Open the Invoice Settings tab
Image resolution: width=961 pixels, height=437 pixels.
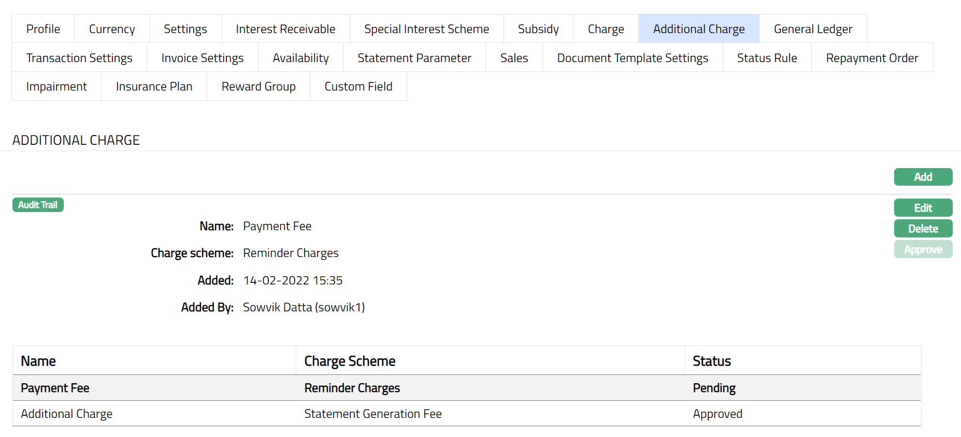point(203,58)
